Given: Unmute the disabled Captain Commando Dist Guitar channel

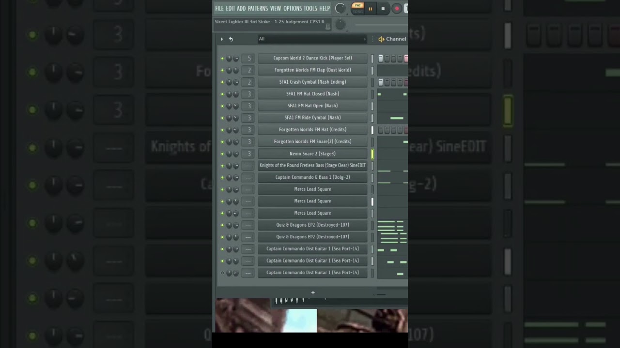Looking at the screenshot, I should tap(222, 273).
